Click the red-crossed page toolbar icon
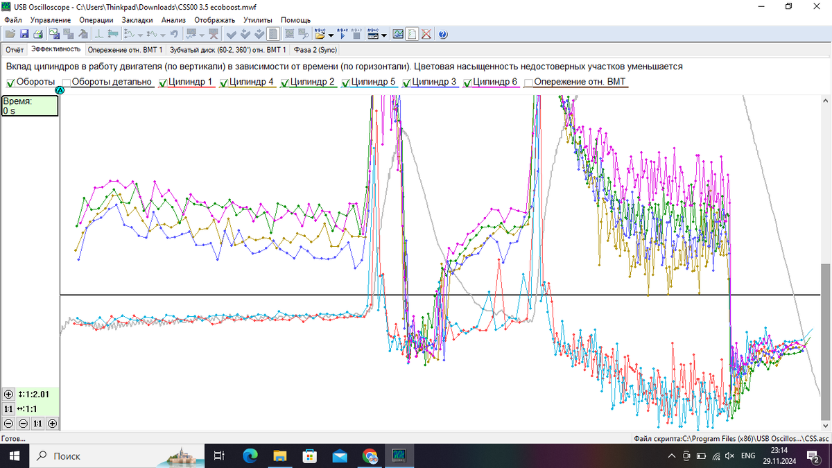The height and width of the screenshot is (468, 832). click(x=426, y=33)
